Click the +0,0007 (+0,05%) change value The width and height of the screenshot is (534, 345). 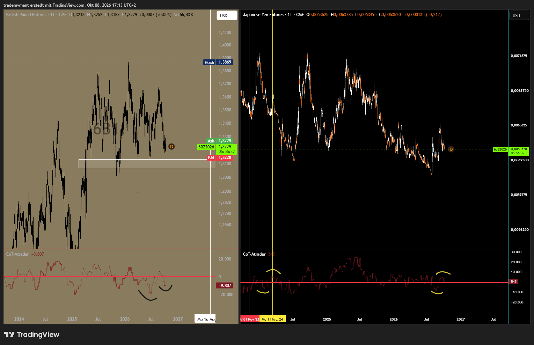(155, 15)
